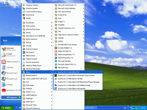Screen dimensions: 147x110
Task: Click the 14:16 system tray clock
Action: point(143,108)
